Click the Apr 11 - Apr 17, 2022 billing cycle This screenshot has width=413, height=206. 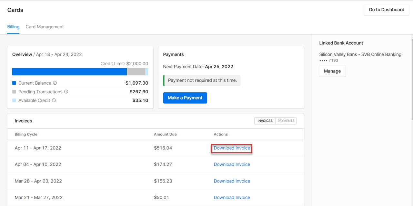[x=38, y=148]
